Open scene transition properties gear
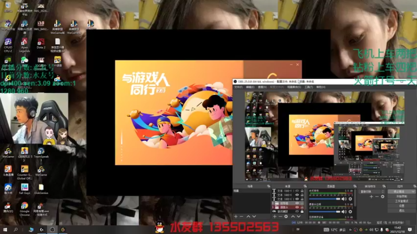This screenshot has width=417, height=234. 383,197
